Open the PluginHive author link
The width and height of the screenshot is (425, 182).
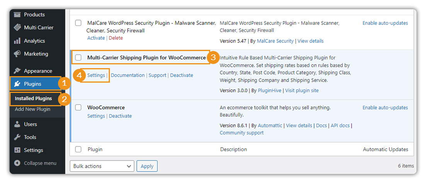270,91
